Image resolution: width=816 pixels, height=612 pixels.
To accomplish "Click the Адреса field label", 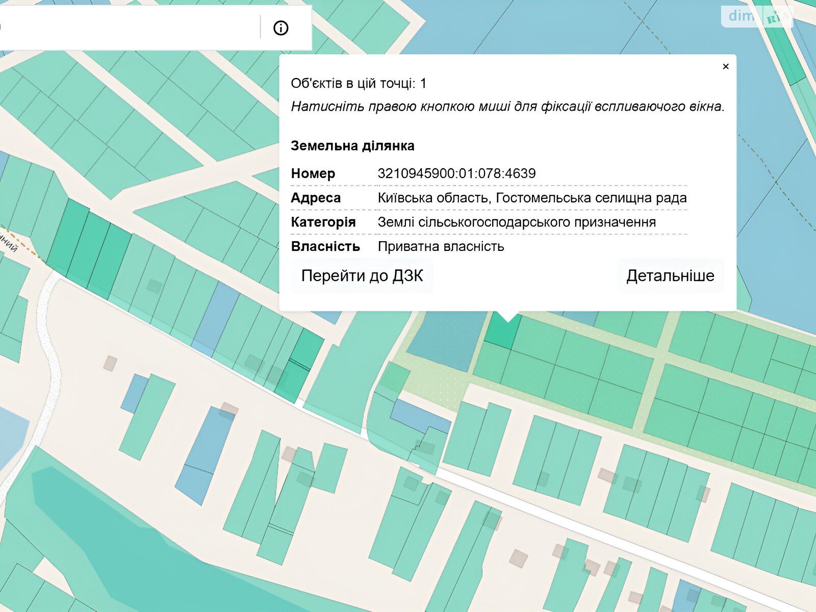I will coord(315,198).
